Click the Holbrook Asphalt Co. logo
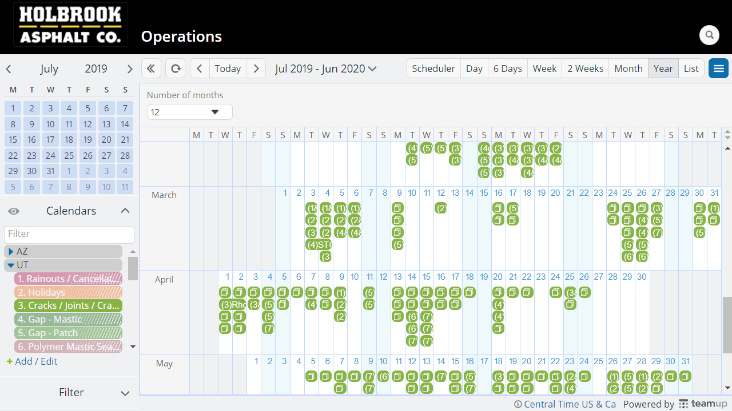 70,25
